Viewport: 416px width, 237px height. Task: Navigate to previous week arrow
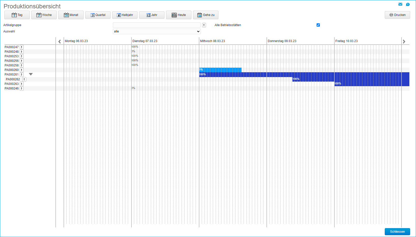60,42
